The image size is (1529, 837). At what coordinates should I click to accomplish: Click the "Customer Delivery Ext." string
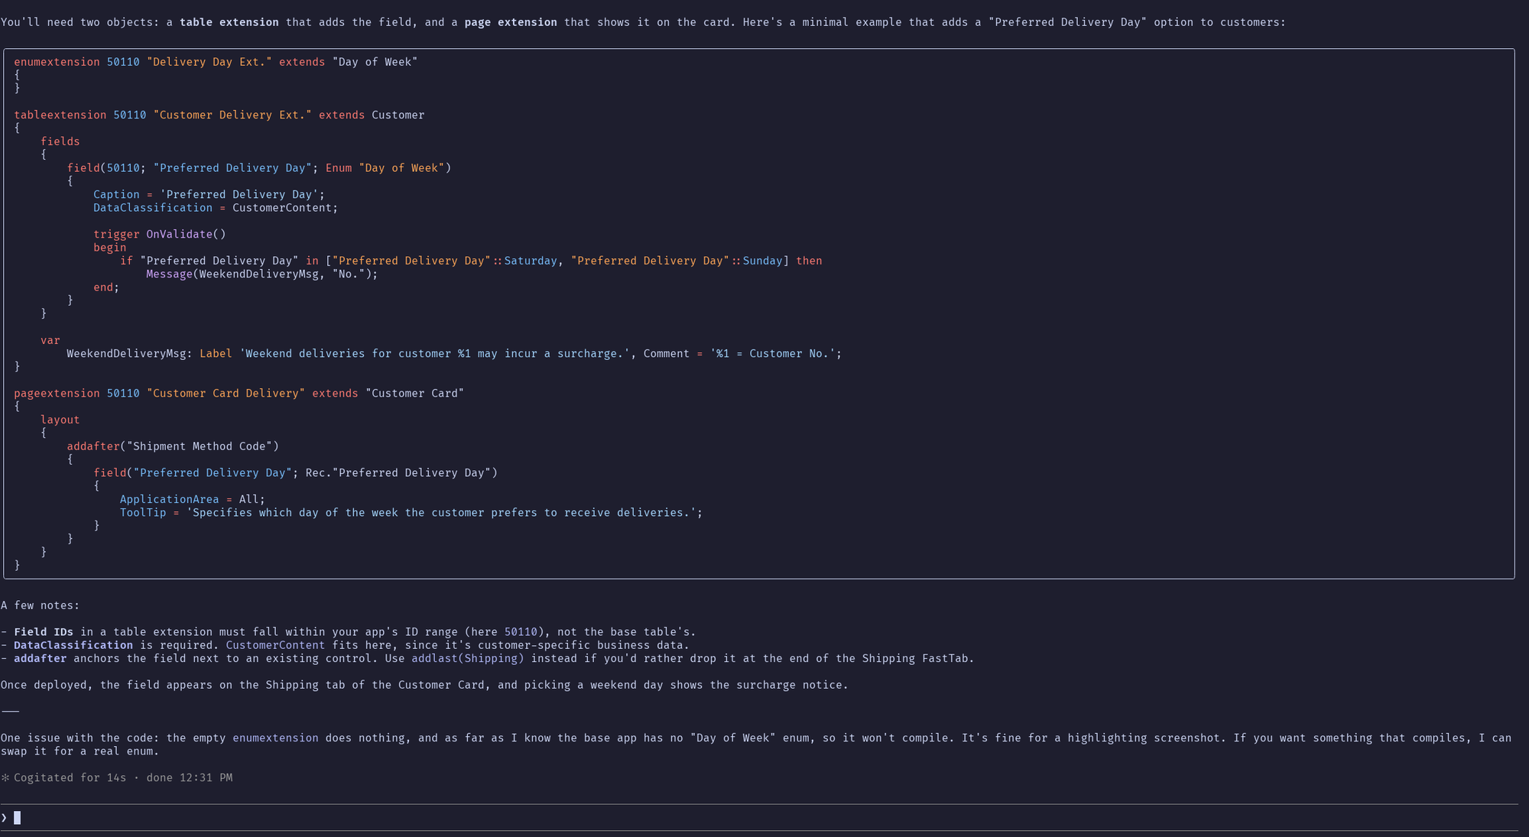pyautogui.click(x=232, y=115)
